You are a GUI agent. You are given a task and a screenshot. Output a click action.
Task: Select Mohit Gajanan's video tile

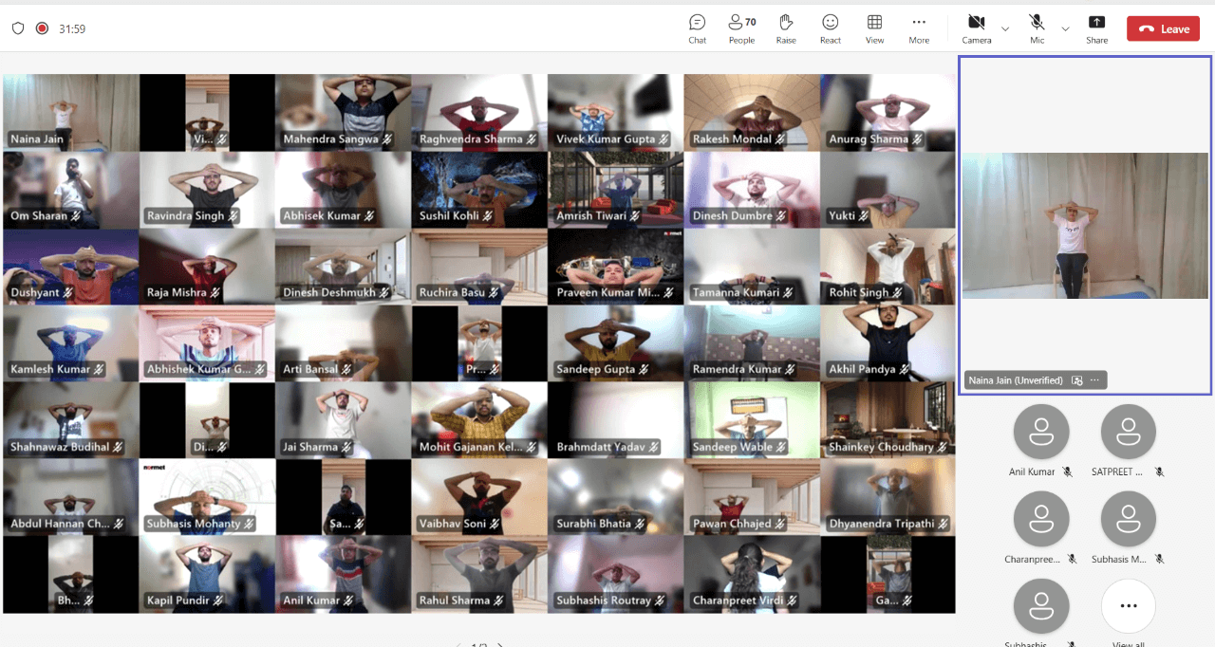(478, 420)
